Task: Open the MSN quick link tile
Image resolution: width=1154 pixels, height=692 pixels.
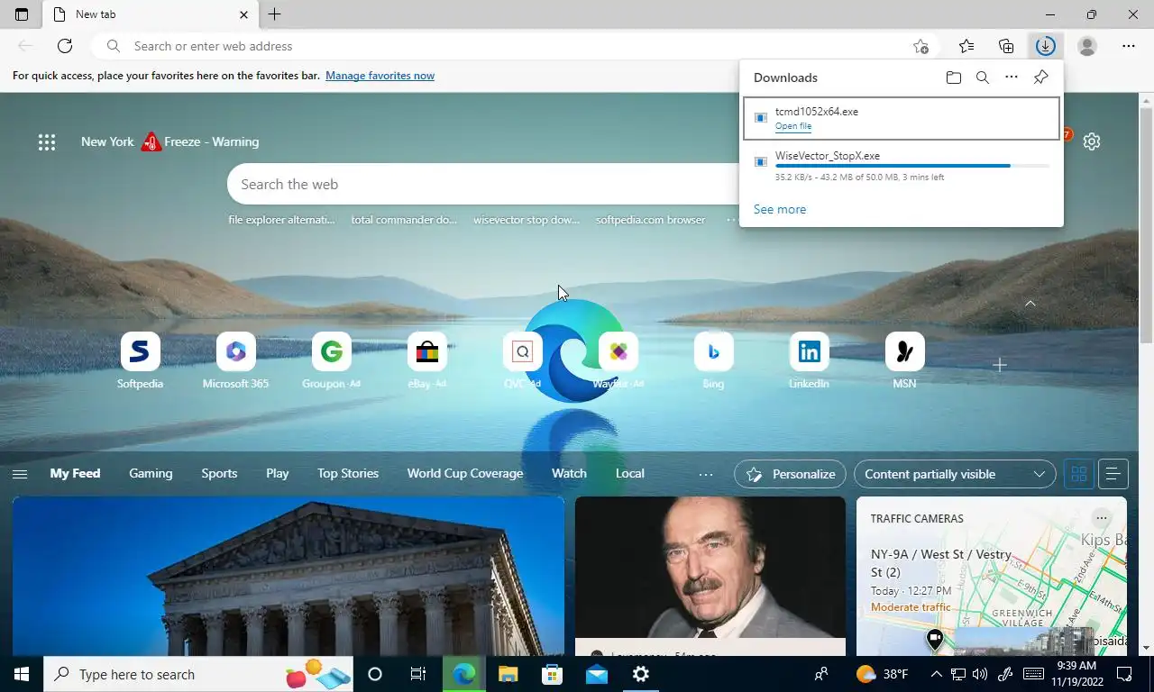Action: (904, 360)
